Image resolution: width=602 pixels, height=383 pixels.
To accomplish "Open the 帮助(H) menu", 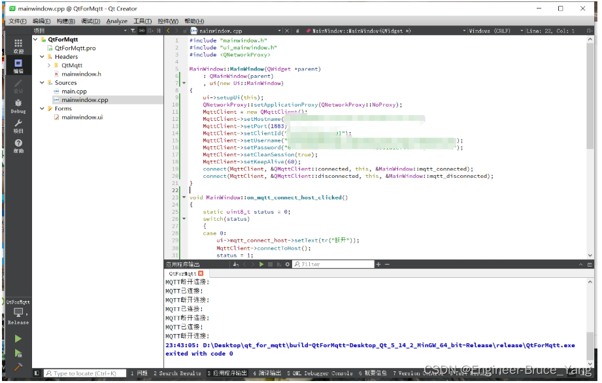I will tap(194, 21).
